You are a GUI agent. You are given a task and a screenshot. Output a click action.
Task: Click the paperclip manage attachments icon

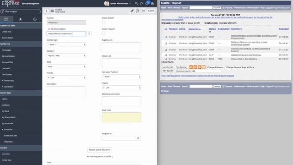(132, 11)
